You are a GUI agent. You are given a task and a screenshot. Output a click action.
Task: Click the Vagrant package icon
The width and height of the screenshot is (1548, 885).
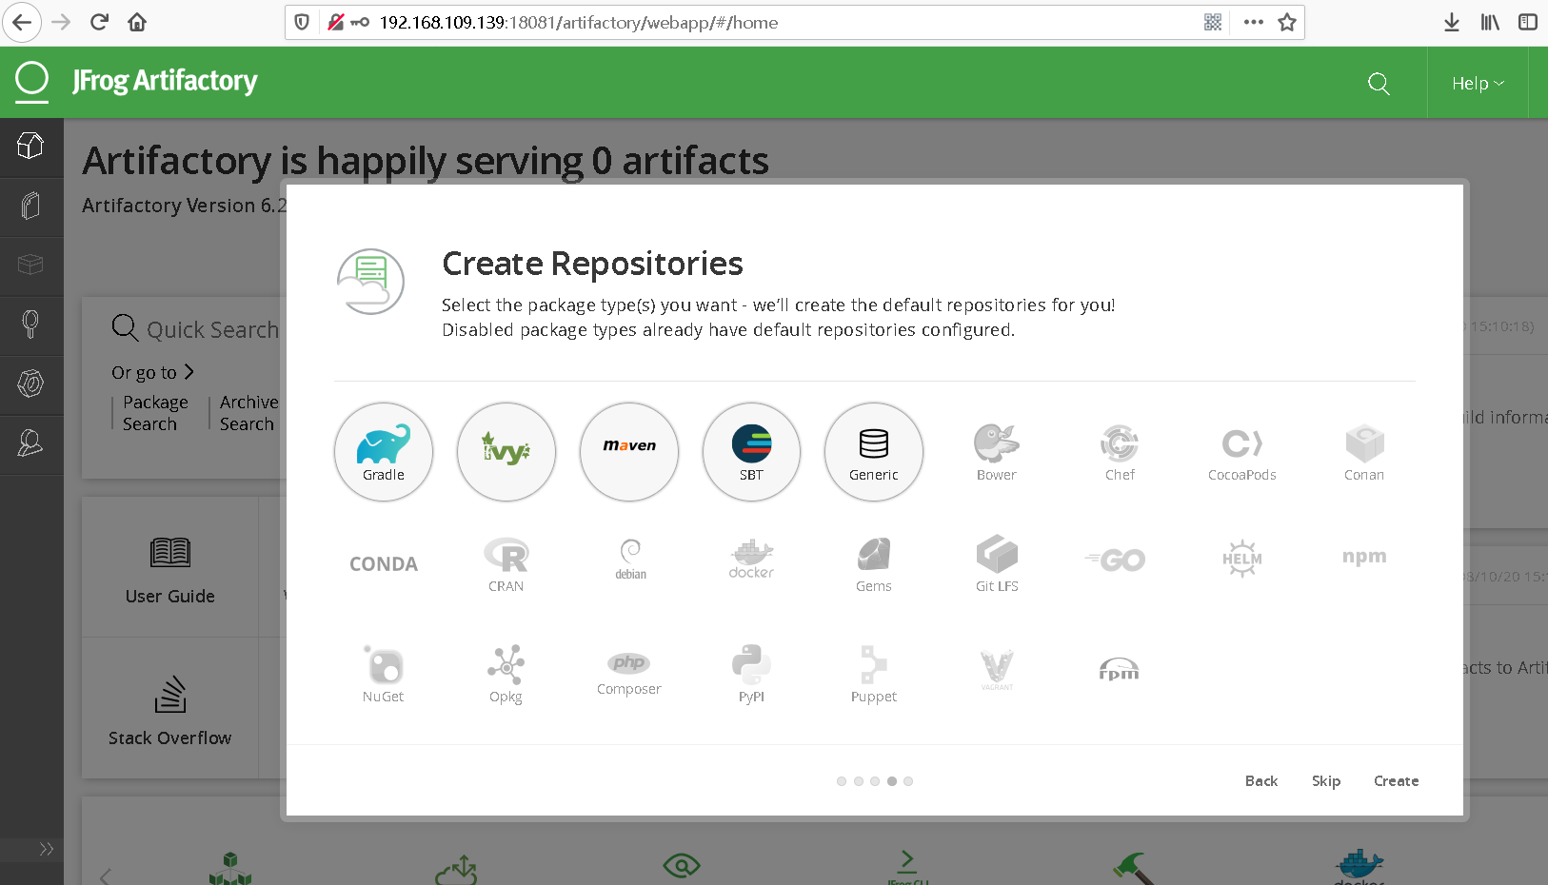(997, 670)
